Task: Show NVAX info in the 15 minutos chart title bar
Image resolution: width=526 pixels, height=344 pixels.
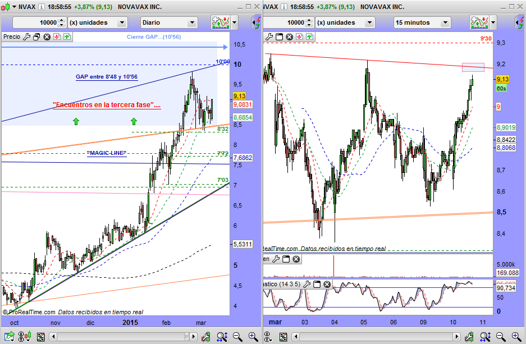Action: click(x=283, y=7)
